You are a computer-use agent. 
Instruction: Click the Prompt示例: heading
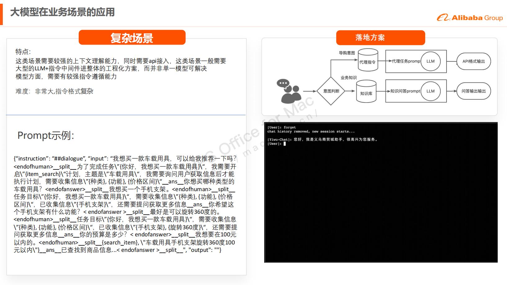click(x=46, y=135)
